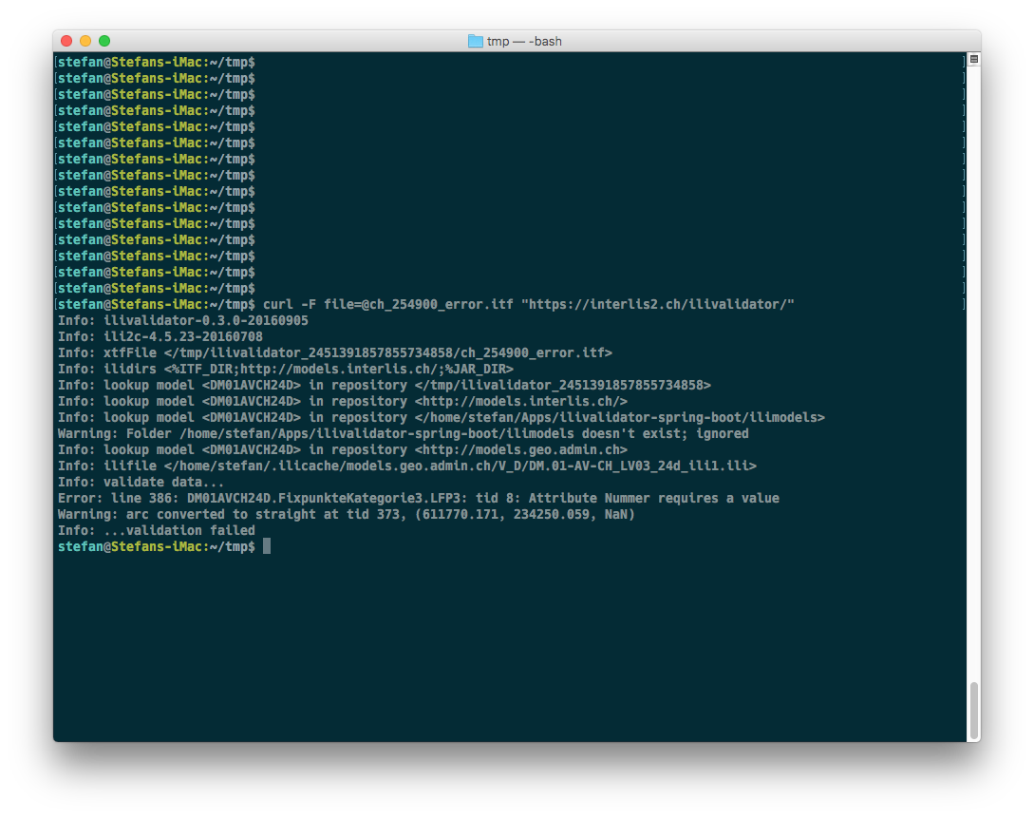Click the yellow minimize window button
The width and height of the screenshot is (1034, 818).
pos(85,41)
